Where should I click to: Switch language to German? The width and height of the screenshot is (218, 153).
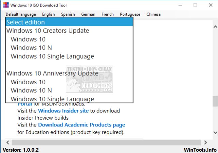(x=88, y=14)
